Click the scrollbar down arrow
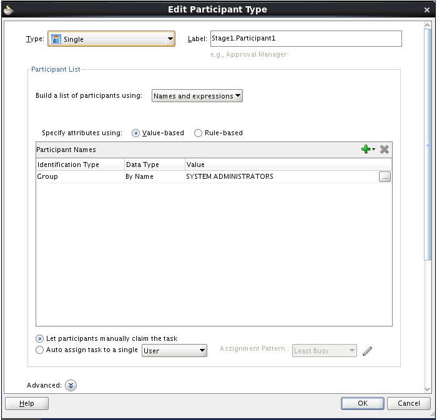The image size is (437, 420). [x=428, y=389]
